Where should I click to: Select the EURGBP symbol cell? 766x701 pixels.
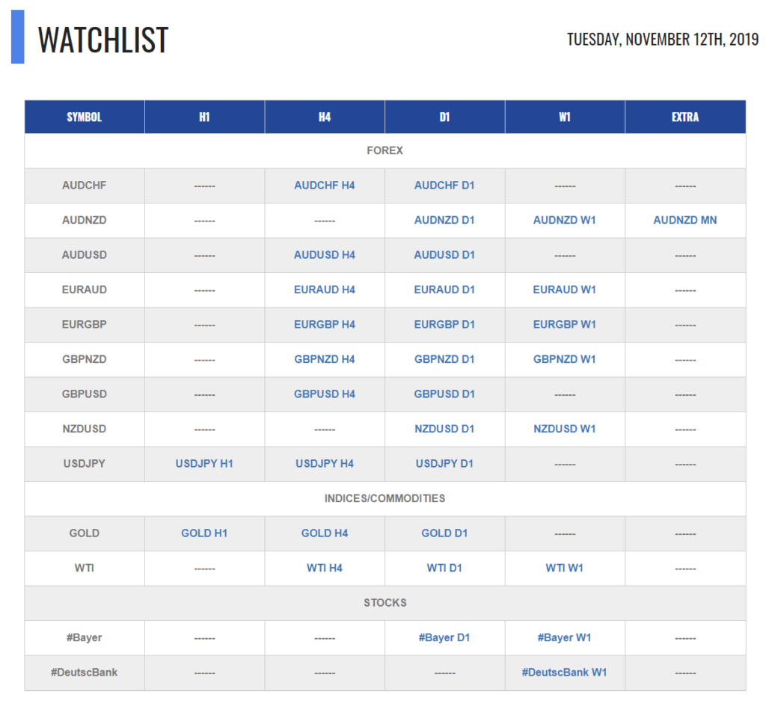[85, 324]
